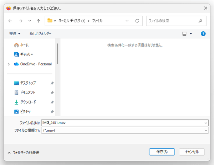
Task: Click the pin icon beside ドキュメント
Action: (52, 92)
